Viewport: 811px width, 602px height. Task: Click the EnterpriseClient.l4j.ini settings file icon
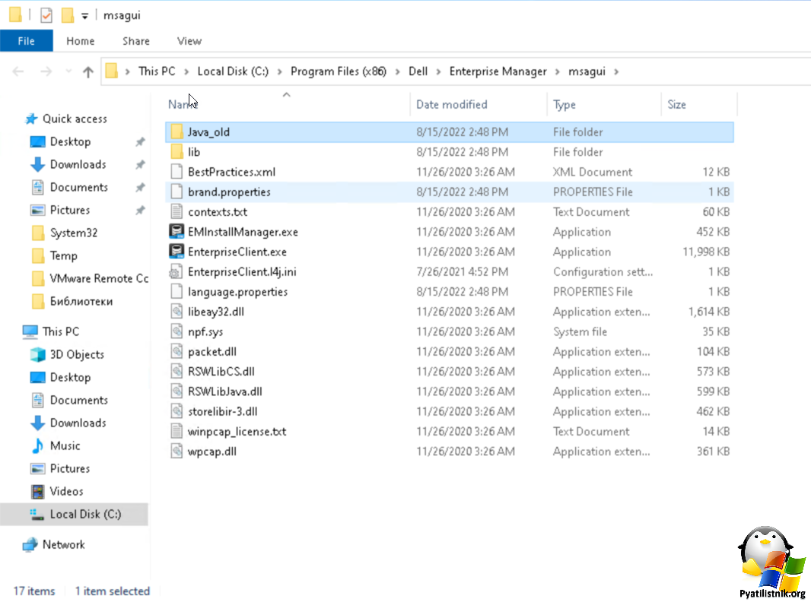[177, 271]
